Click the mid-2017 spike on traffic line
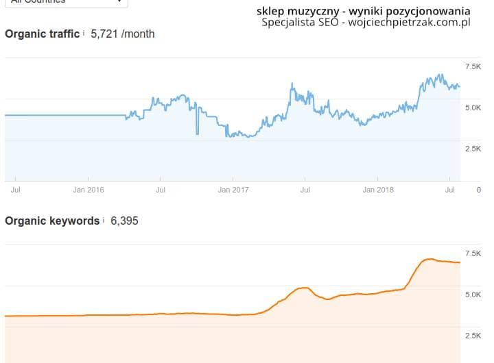This screenshot has height=363, width=494. click(x=292, y=85)
